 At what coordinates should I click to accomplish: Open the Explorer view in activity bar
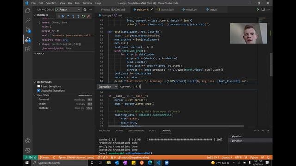click(x=28, y=11)
